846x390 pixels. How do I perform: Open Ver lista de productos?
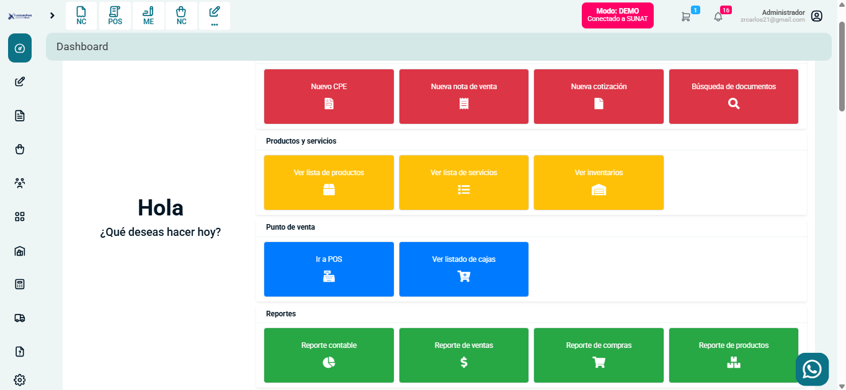tap(329, 183)
